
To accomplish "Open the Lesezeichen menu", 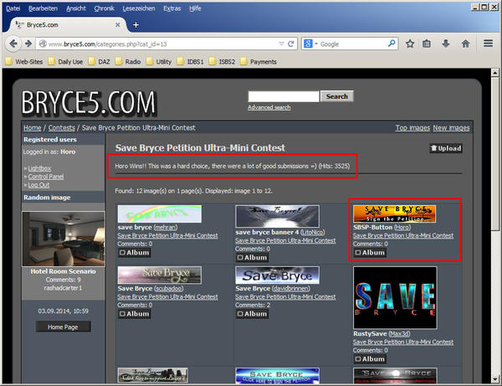I will 139,8.
